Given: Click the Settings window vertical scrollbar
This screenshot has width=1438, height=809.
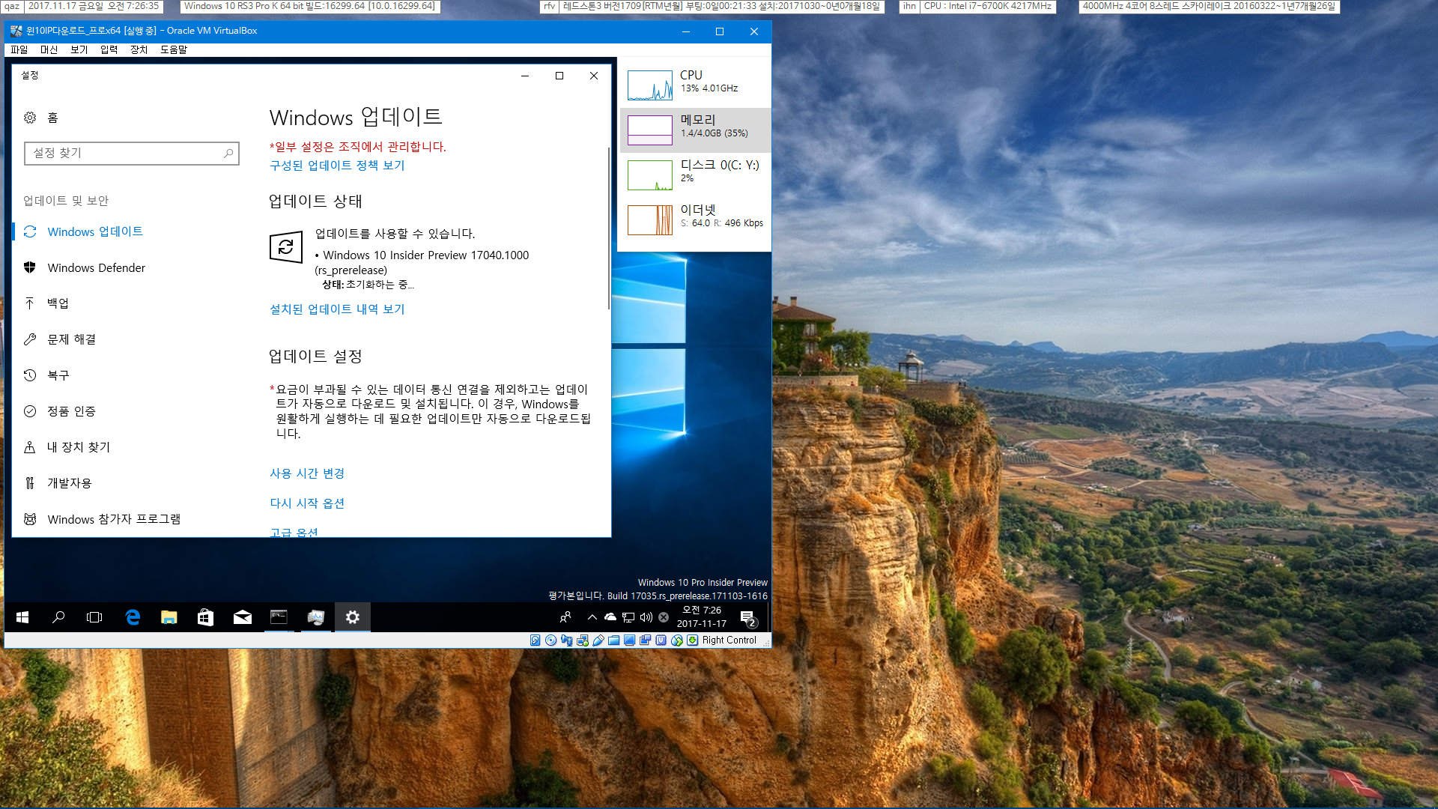Looking at the screenshot, I should click(x=608, y=228).
